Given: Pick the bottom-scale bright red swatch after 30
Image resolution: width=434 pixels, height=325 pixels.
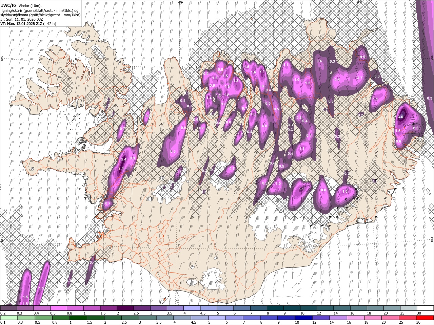Looking at the screenshot, I should (425, 318).
